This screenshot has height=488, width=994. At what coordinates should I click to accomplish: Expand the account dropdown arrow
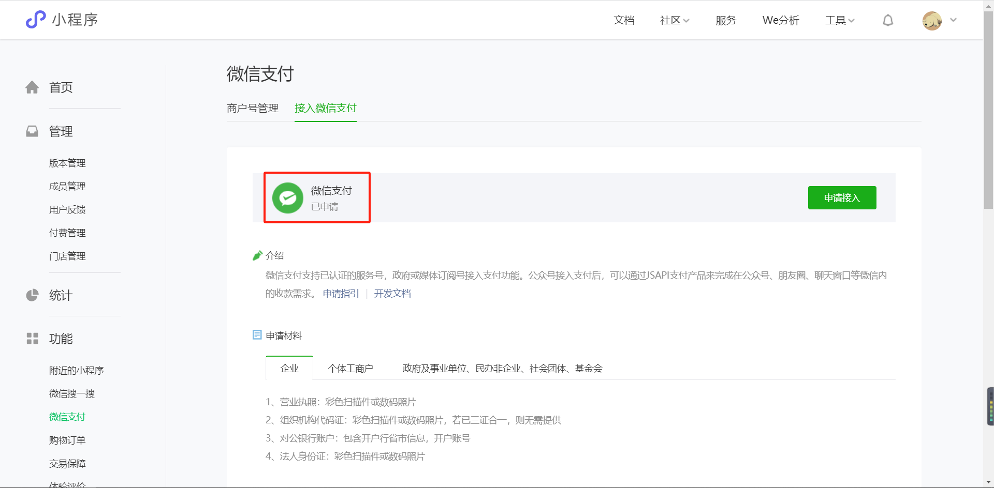pyautogui.click(x=953, y=20)
